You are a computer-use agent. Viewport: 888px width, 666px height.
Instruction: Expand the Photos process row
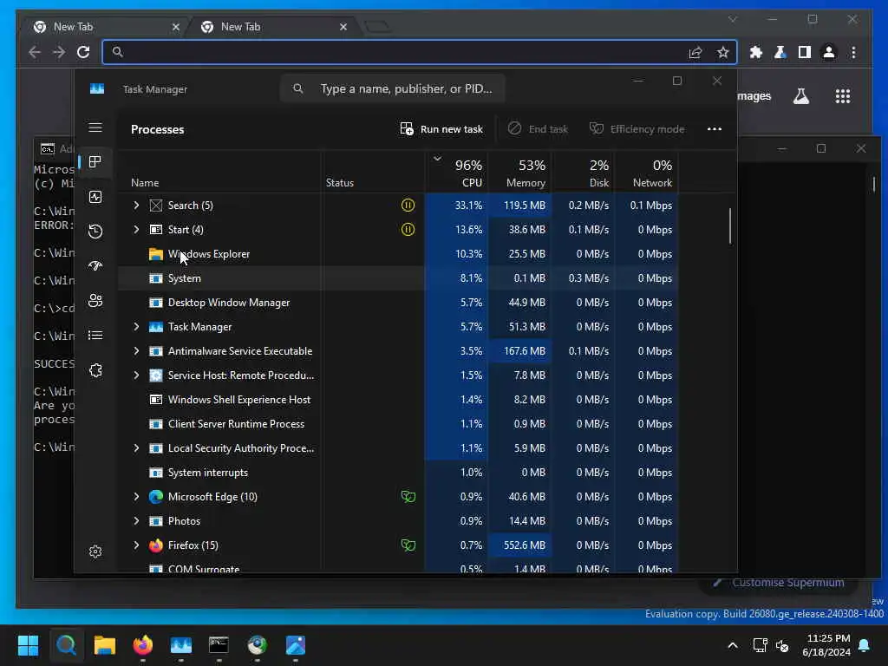[x=136, y=521]
